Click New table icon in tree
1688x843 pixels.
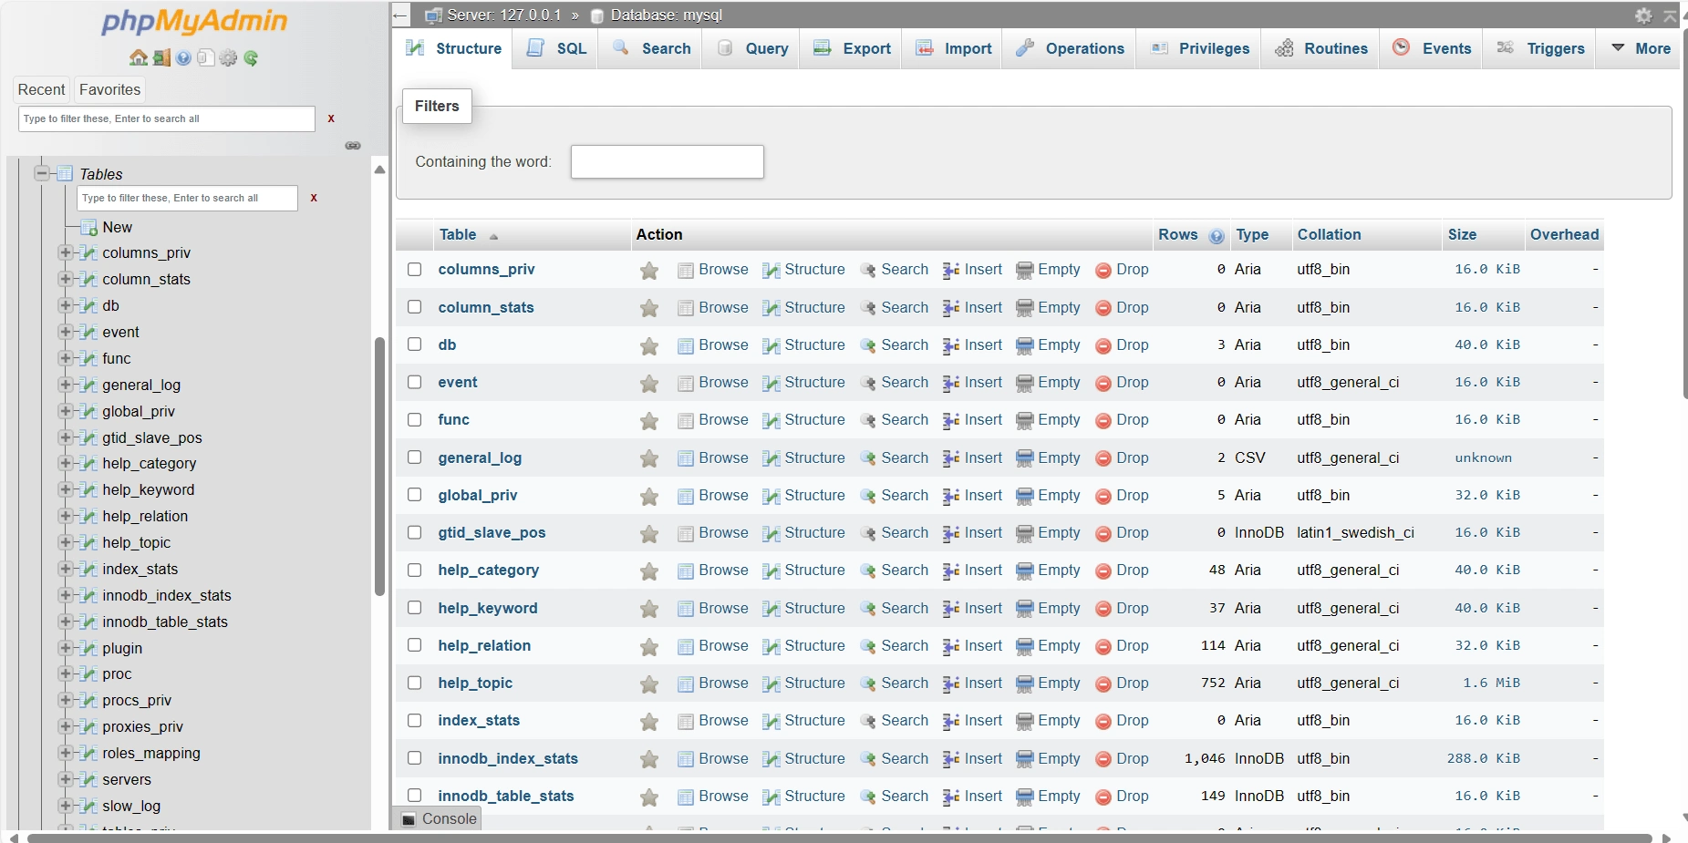click(x=88, y=227)
